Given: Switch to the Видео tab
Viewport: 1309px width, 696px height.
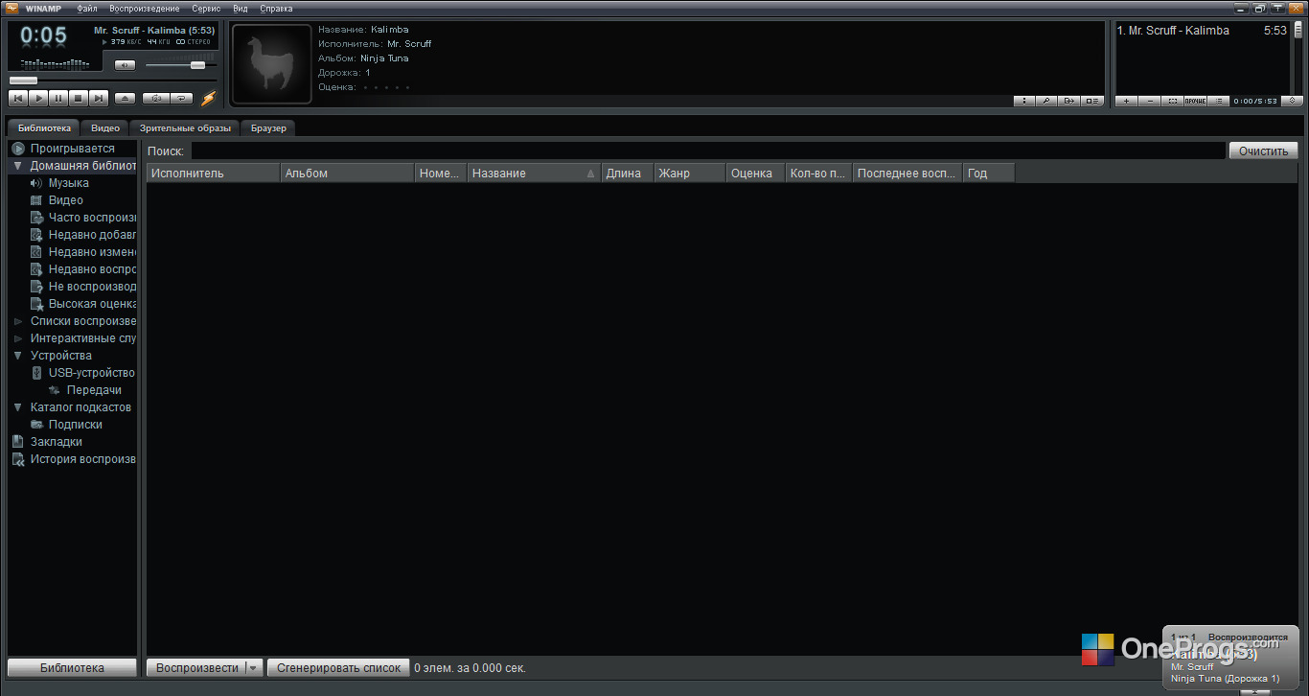Looking at the screenshot, I should click(105, 128).
